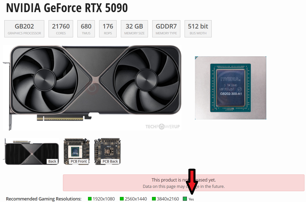
Task: Click the TechPowerUp watermark logo
Action: pyautogui.click(x=163, y=127)
